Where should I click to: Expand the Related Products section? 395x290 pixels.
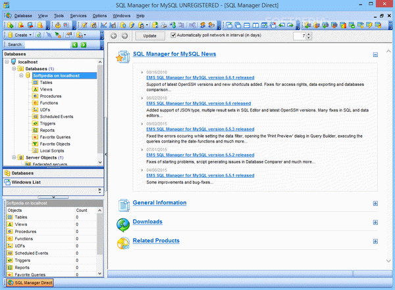(375, 241)
